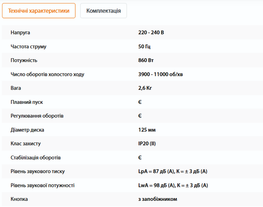Screen dimensions: 263x207
Task: Click the value 860 Вт
Action: 146,60
